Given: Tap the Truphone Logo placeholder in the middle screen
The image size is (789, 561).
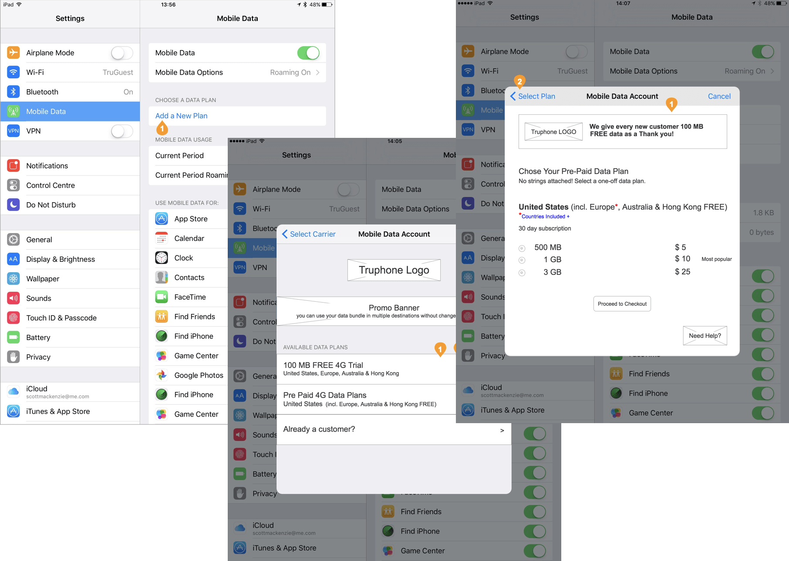Looking at the screenshot, I should click(x=394, y=270).
